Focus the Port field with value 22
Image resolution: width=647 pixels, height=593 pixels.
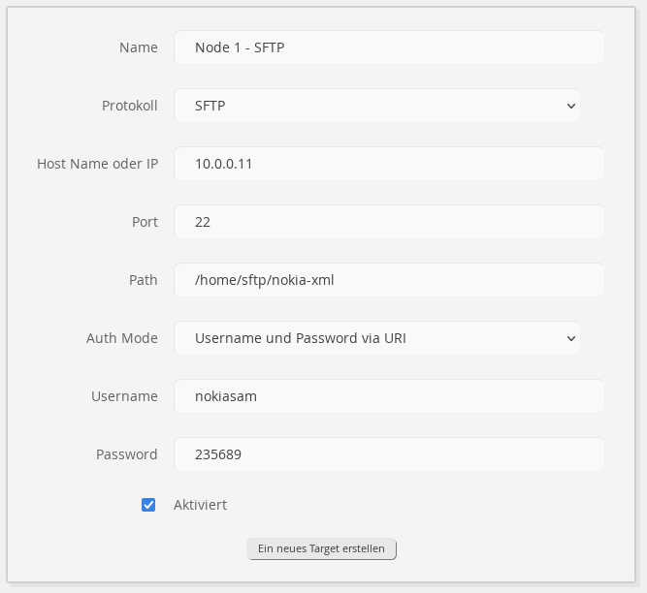click(x=388, y=222)
